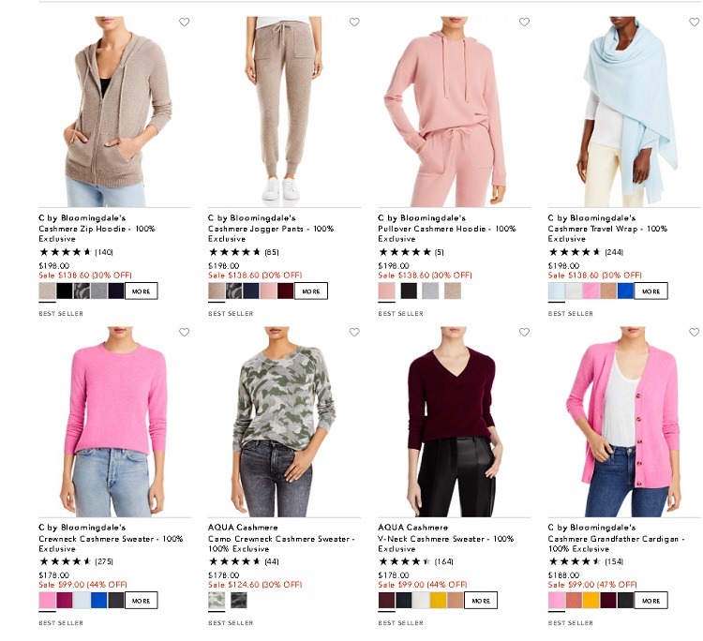Show more colors for V-Neck Cashmere Sweater
703x641 pixels.
point(481,601)
